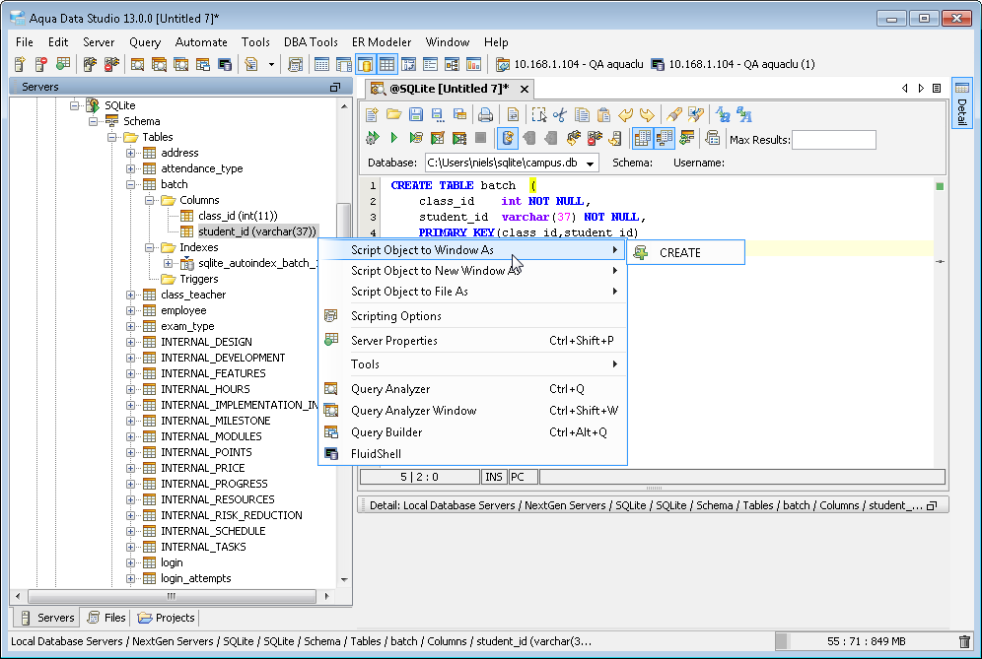Viewport: 982px width, 659px height.
Task: Open Query Analyzer from main toolbar
Action: [x=137, y=64]
